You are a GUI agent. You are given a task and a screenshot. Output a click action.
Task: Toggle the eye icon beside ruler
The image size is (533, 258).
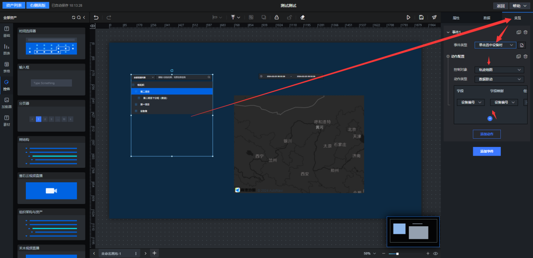point(92,26)
